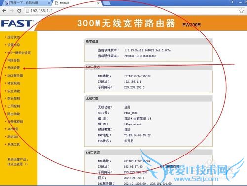Open a new browser tab

(x=106, y=3)
